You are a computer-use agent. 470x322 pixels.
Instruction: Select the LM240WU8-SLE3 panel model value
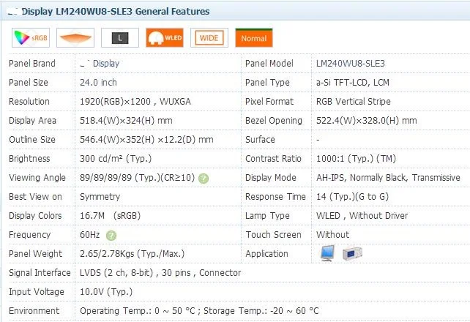pyautogui.click(x=351, y=64)
